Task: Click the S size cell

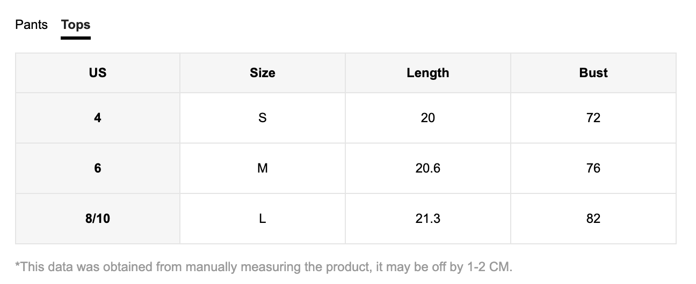Action: pyautogui.click(x=263, y=118)
